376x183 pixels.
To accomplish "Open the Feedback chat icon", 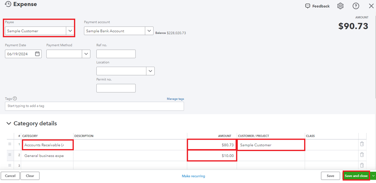I will click(308, 6).
